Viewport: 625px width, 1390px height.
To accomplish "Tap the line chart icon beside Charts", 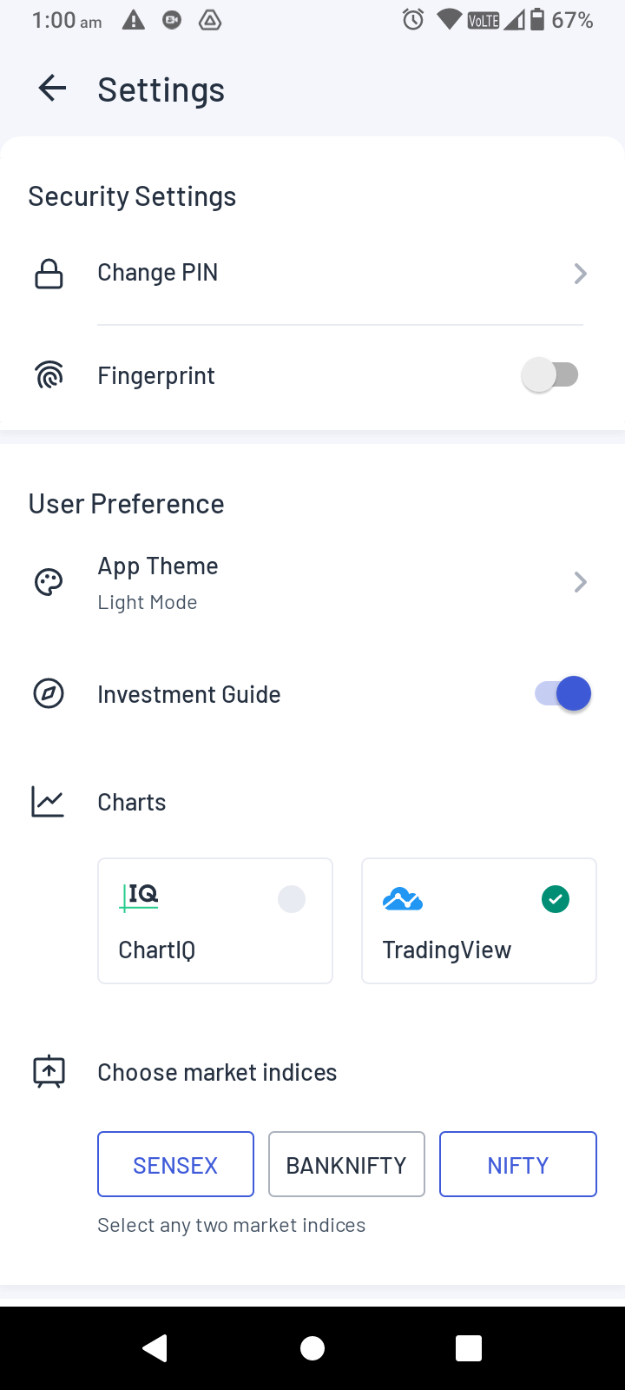I will point(49,802).
